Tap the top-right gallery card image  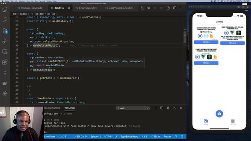(233, 33)
